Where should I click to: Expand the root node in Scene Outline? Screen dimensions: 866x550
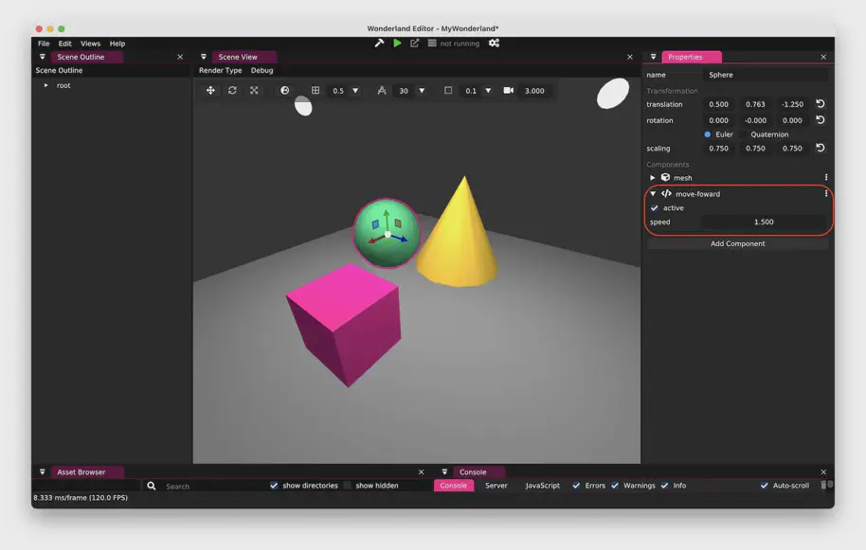click(x=45, y=86)
